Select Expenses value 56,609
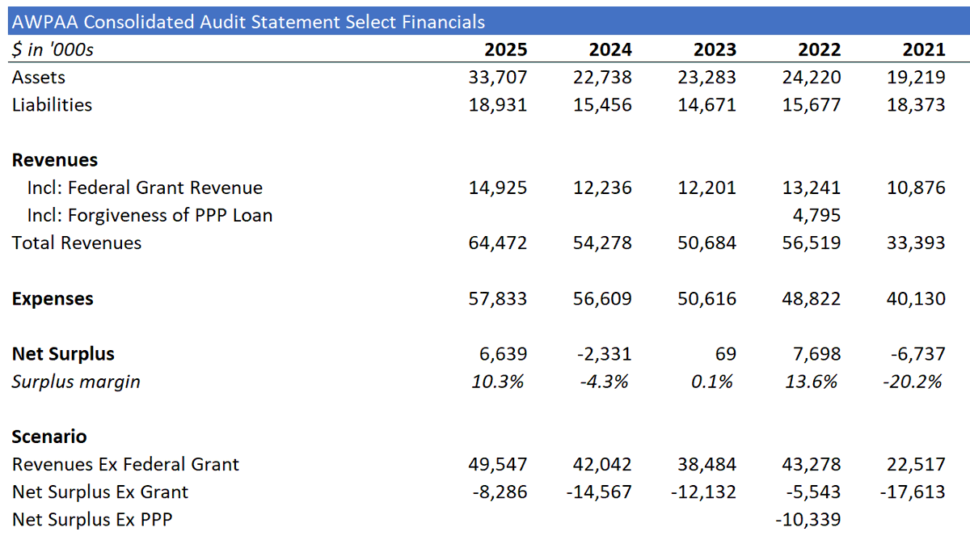Viewport: 970px width, 536px height. (603, 299)
